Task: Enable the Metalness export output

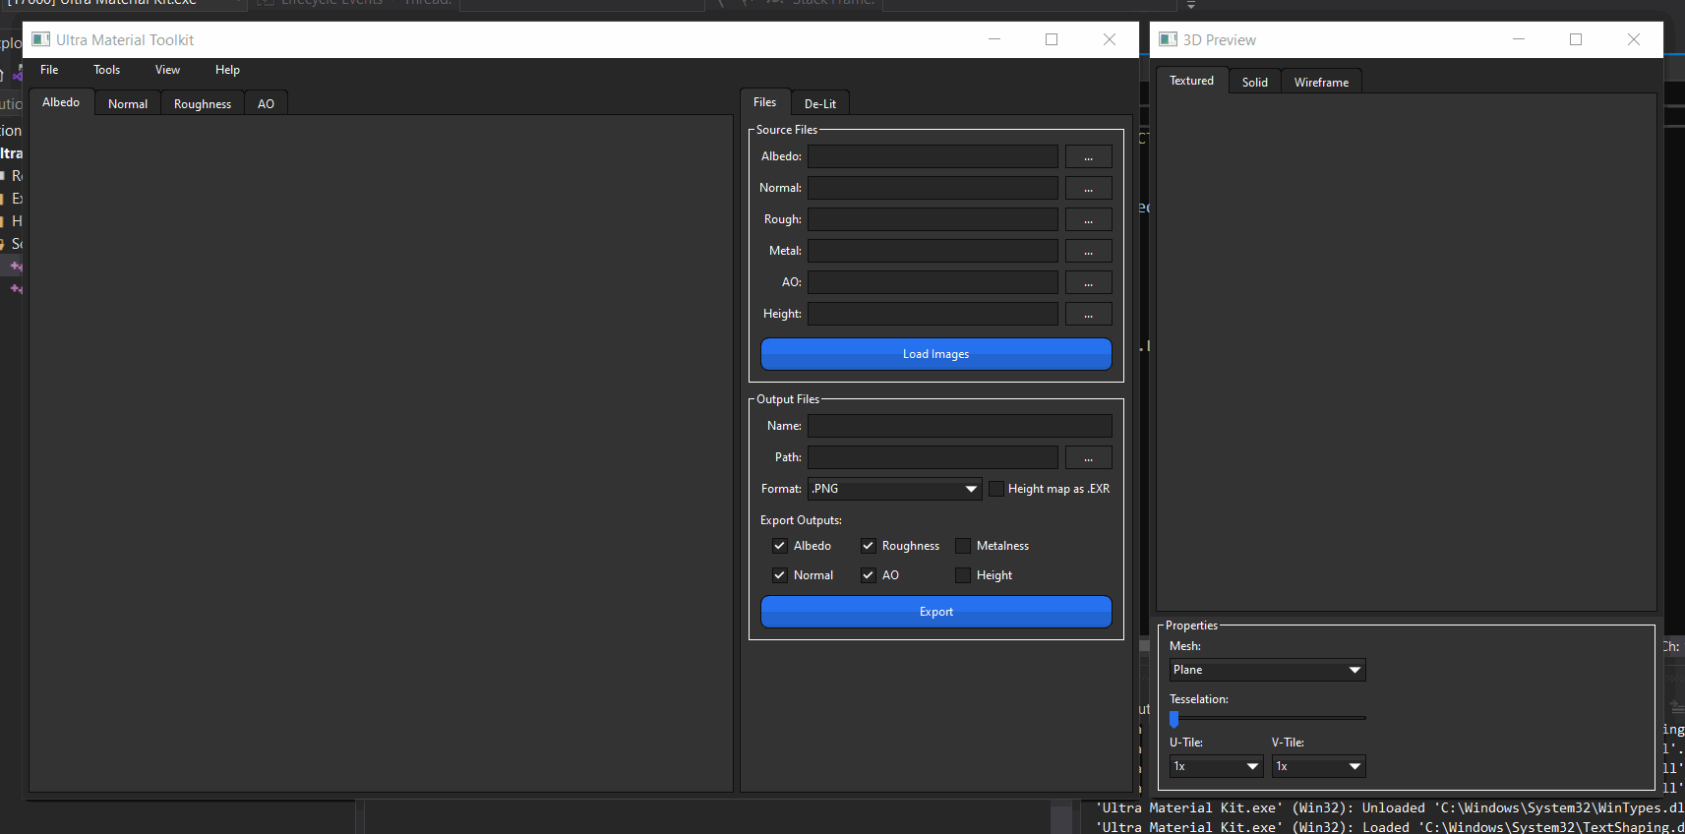Action: (963, 546)
